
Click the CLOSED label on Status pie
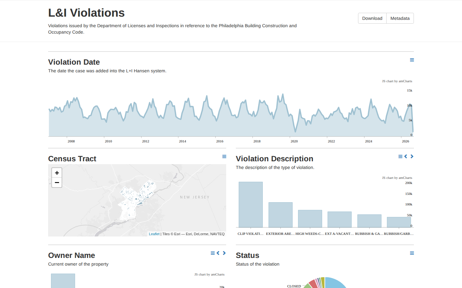pyautogui.click(x=294, y=286)
